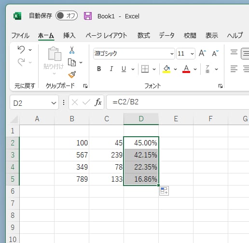Viewport: 249px width, 243px height.
Task: Click the Insert Function fx icon
Action: pos(98,102)
